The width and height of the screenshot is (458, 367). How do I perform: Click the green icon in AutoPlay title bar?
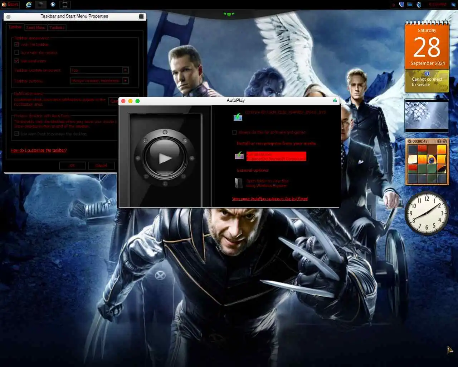[x=335, y=100]
